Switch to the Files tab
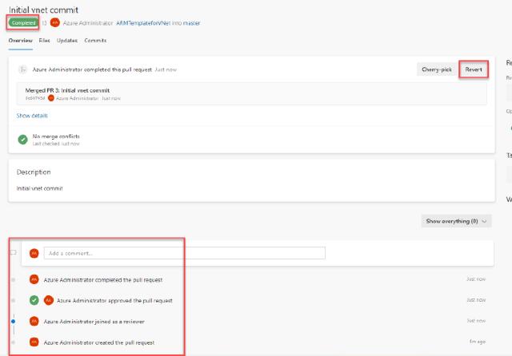This screenshot has width=512, height=356. (44, 40)
